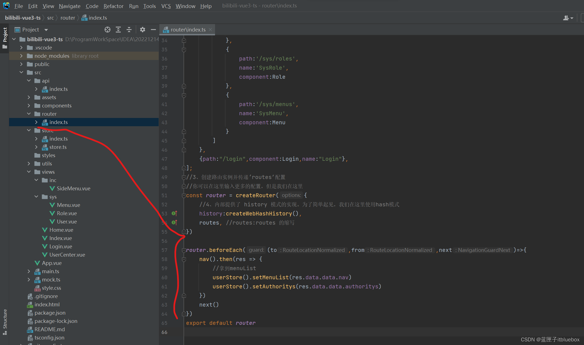Expand the node_modules folder
The image size is (584, 345).
point(22,56)
